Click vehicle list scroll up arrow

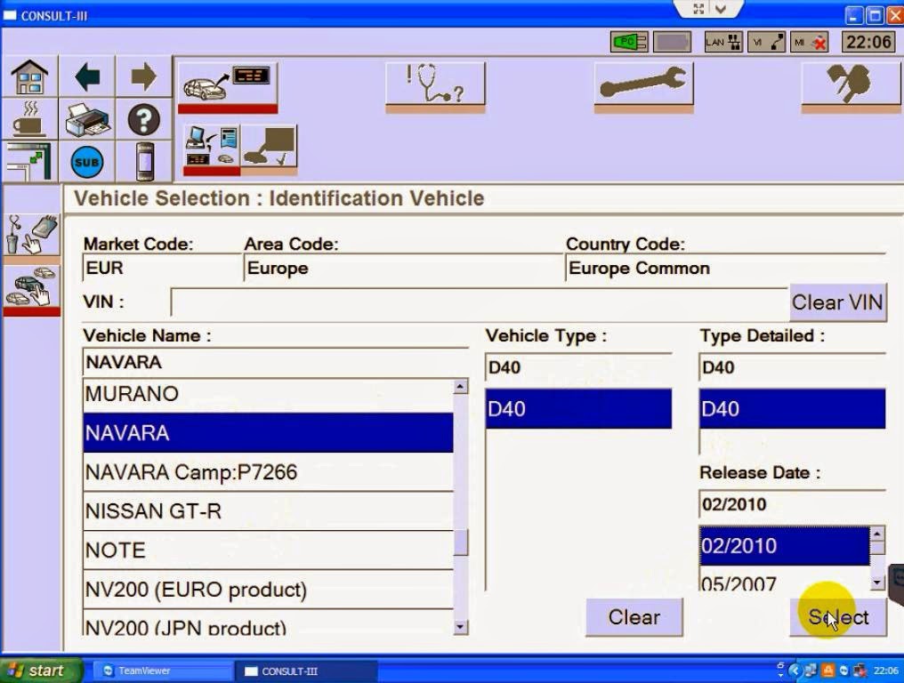click(x=461, y=386)
